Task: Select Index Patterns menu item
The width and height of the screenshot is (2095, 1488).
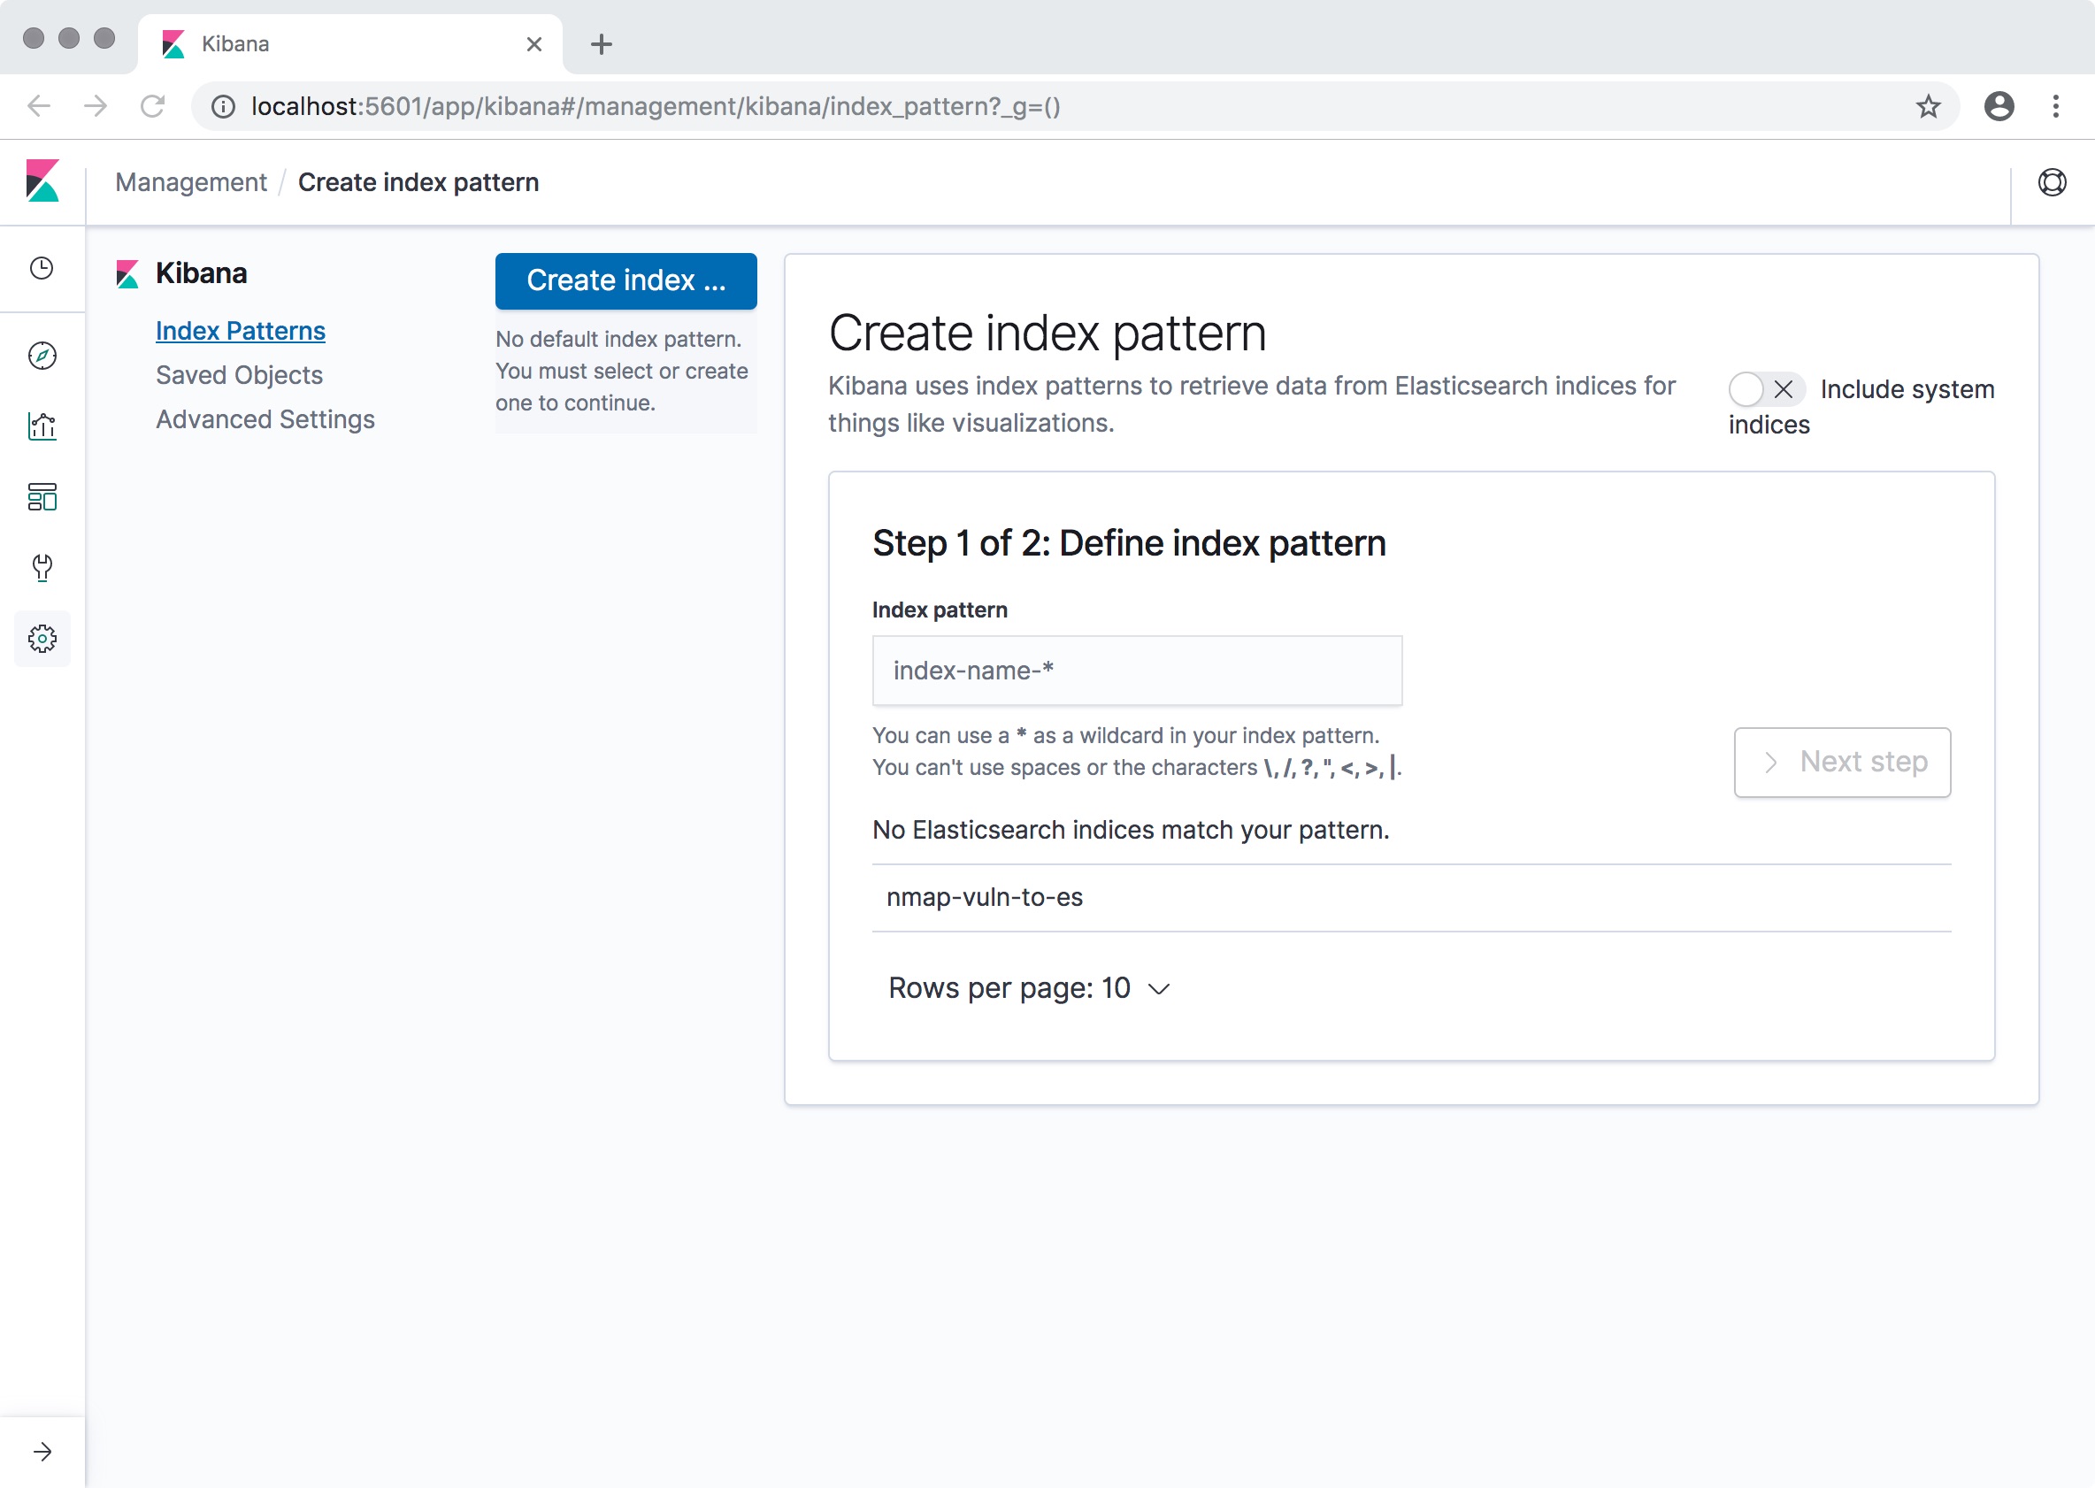Action: (240, 330)
